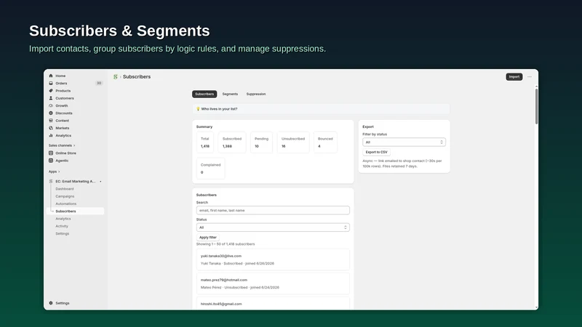Open subscriber yuki.tanaka30@live.com row
Image resolution: width=582 pixels, height=327 pixels.
[x=273, y=259]
